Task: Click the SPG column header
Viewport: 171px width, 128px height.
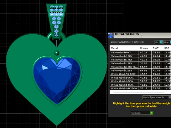Action: [x=166, y=48]
